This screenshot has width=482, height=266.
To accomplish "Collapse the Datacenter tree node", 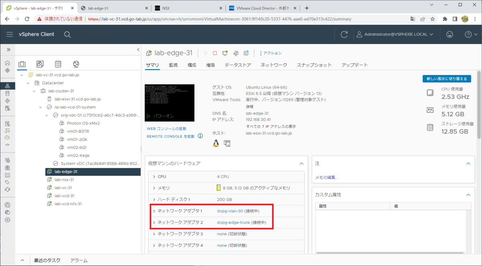I will (28, 83).
